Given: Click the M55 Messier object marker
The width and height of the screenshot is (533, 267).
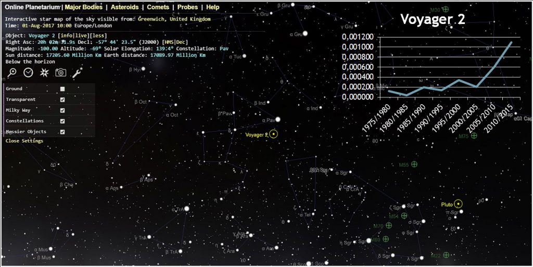Looking at the screenshot, I should (414, 164).
